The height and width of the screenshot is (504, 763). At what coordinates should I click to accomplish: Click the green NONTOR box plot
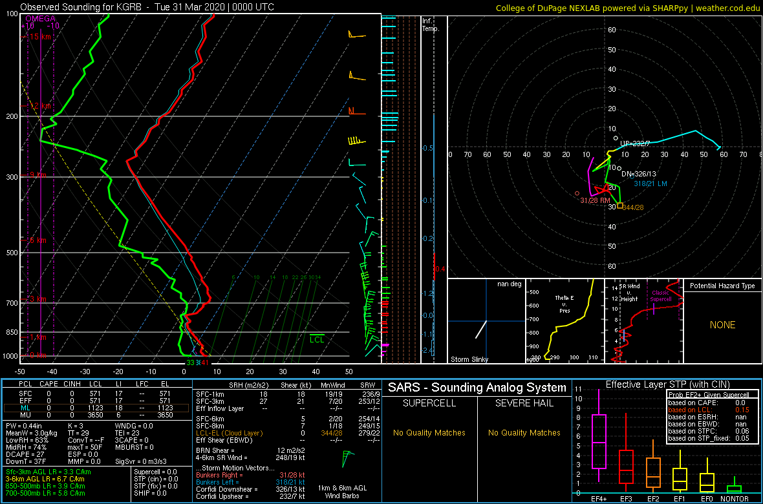point(735,485)
